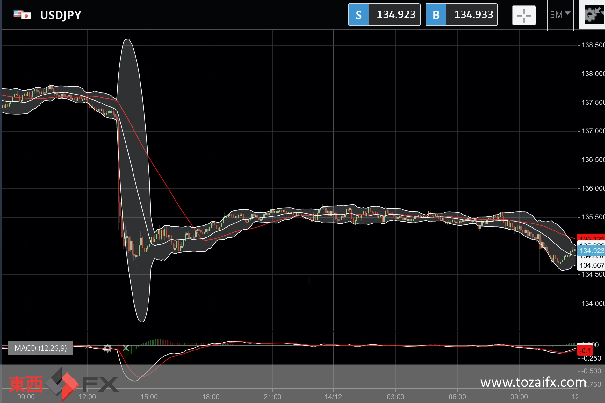Click the Tozai FX logo

pos(63,384)
